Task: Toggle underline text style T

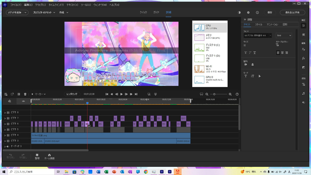Action: [255, 53]
